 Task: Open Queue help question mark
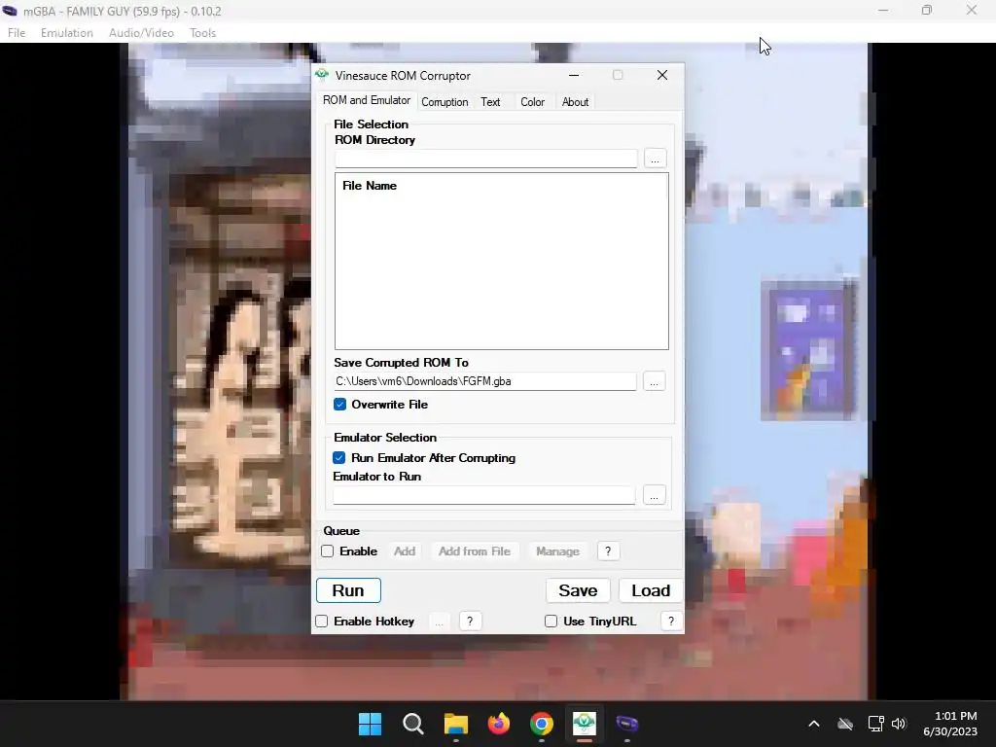click(x=608, y=551)
